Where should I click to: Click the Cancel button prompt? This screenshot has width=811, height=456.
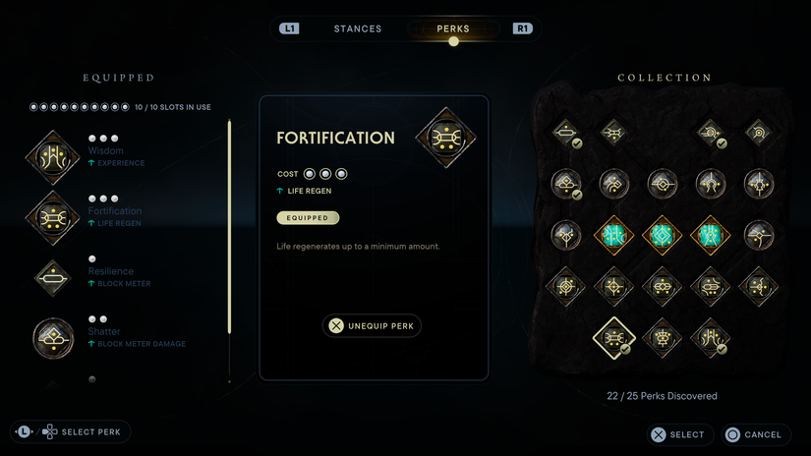tap(753, 434)
